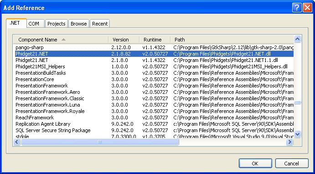The image size is (315, 174).
Task: Confirm with the OK button
Action: (x=255, y=164)
